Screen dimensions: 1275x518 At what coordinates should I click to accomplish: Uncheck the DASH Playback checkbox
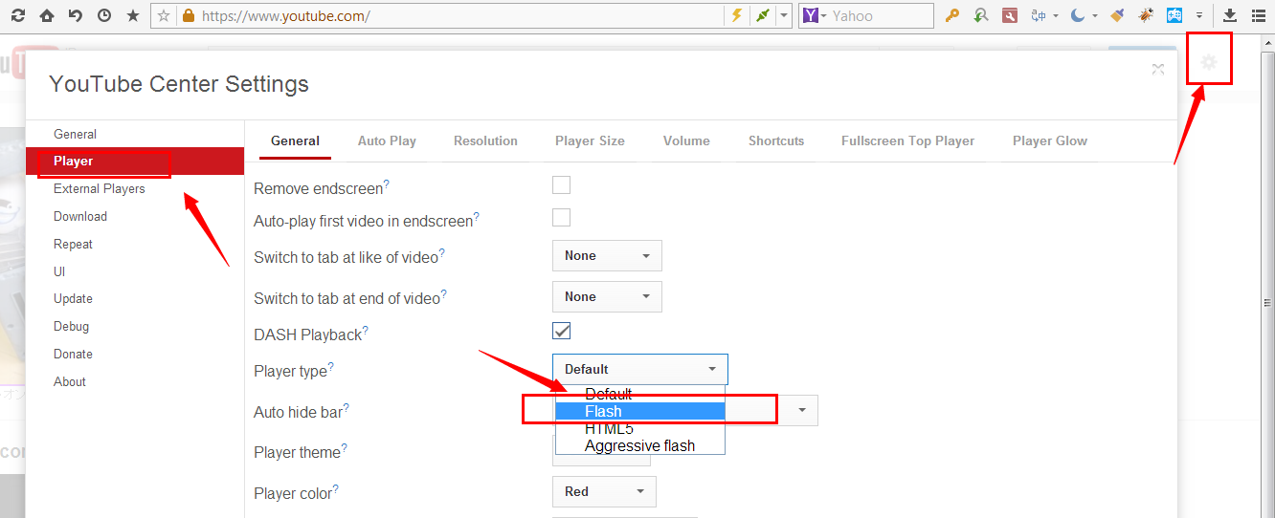point(561,331)
